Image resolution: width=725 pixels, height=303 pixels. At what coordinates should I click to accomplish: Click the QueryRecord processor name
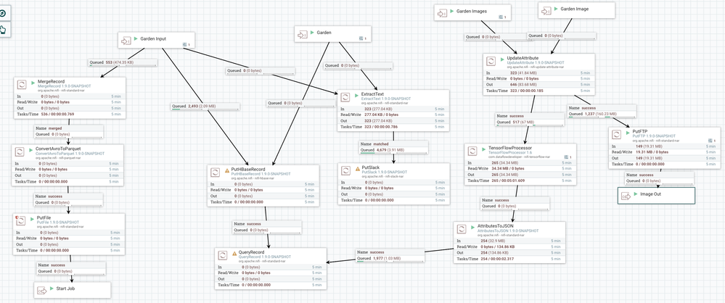(x=252, y=252)
